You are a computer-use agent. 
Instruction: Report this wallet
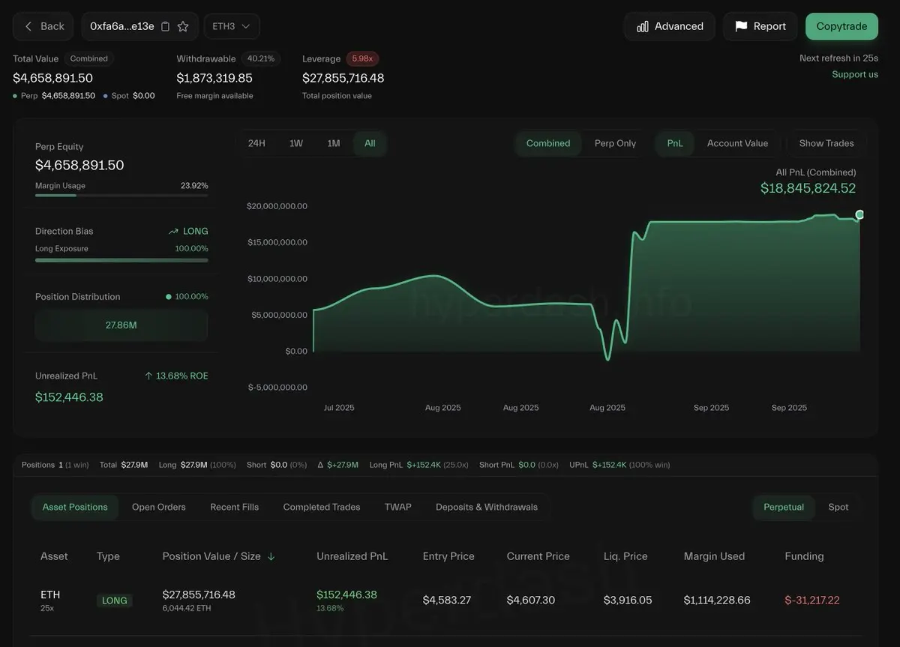click(x=760, y=26)
